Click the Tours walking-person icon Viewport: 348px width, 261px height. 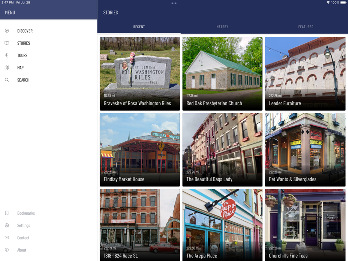7,55
